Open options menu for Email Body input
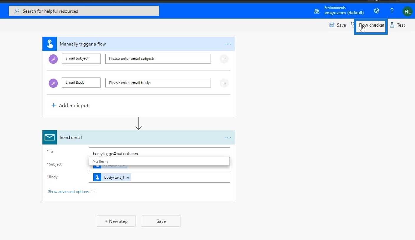415x240 pixels. tap(224, 83)
